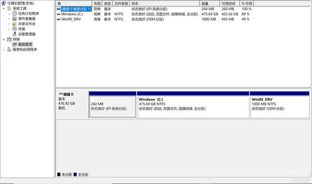Click the Status column header (状态)
The image size is (312, 184).
click(165, 3)
